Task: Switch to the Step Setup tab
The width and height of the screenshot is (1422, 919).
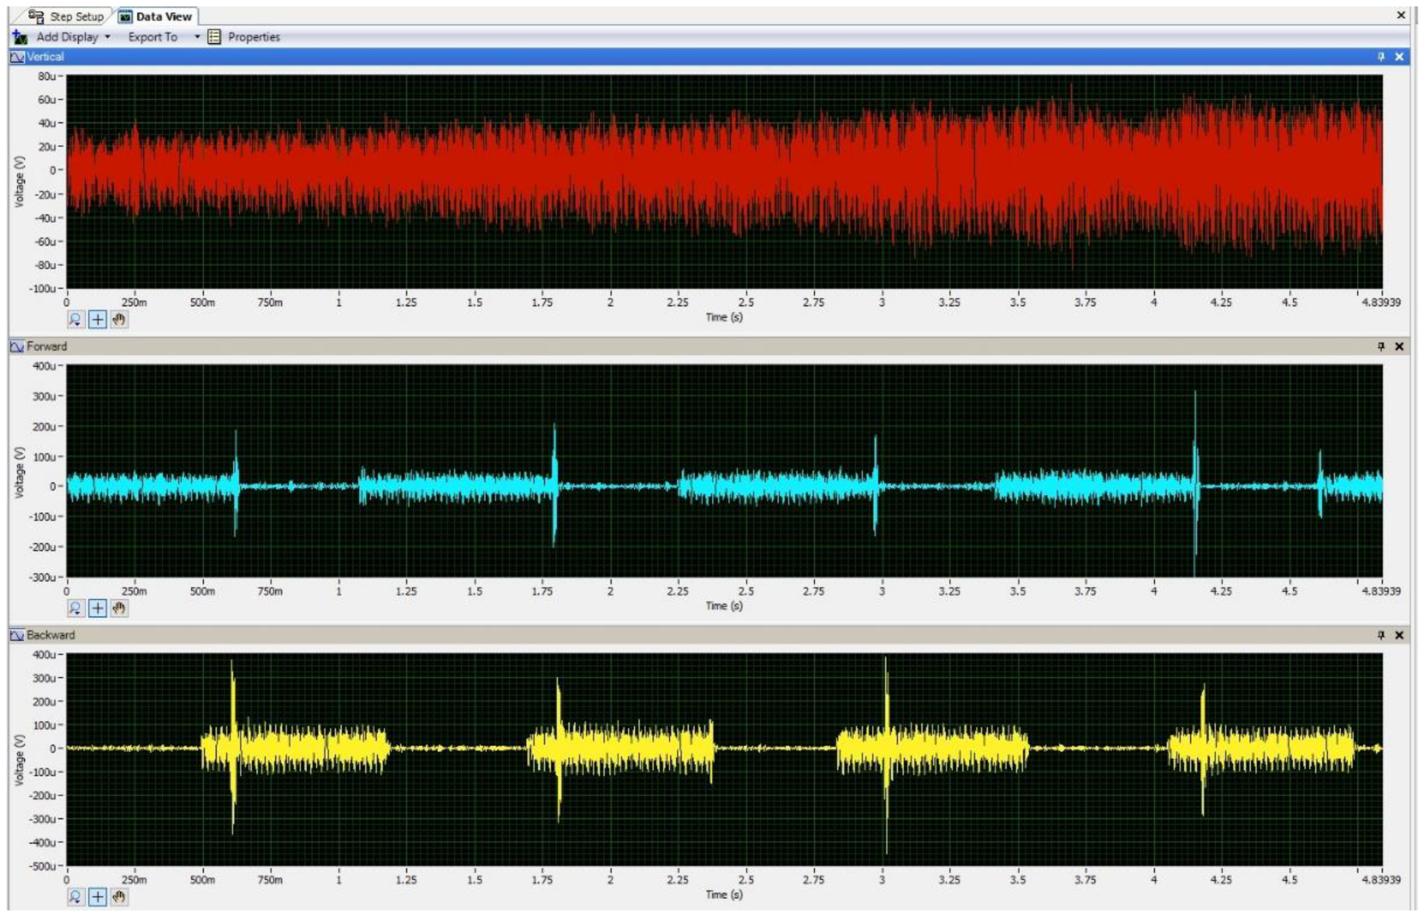Action: pos(67,17)
